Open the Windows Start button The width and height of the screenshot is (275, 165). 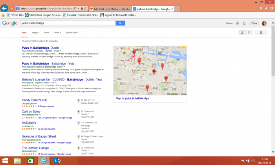5,161
